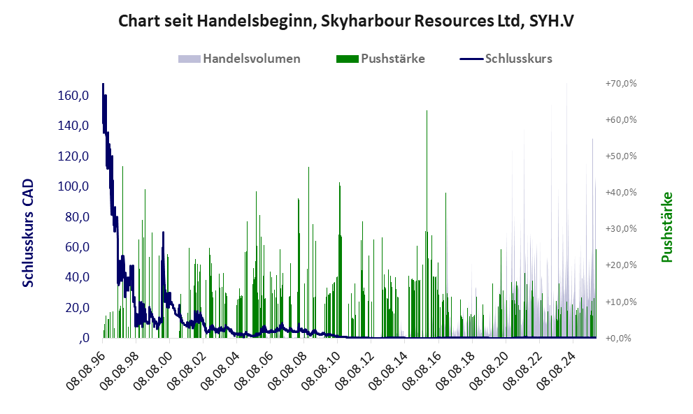Image resolution: width=693 pixels, height=414 pixels.
Task: Click the green Pushstärke legend swatch
Action: coord(348,59)
